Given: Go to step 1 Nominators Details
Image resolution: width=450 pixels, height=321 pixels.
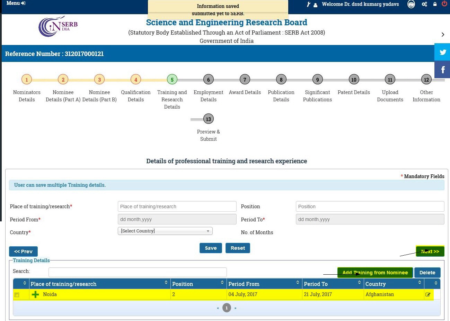Looking at the screenshot, I should click(27, 80).
